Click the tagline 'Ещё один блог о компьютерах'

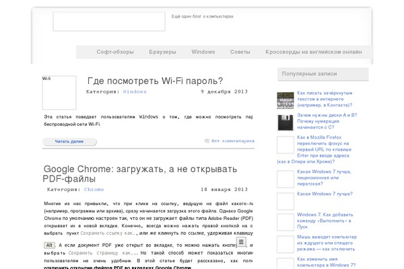point(202,16)
